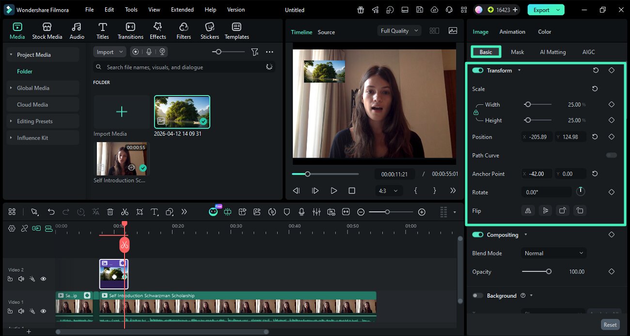
Task: Switch to the AI Matting tab
Action: coord(552,52)
